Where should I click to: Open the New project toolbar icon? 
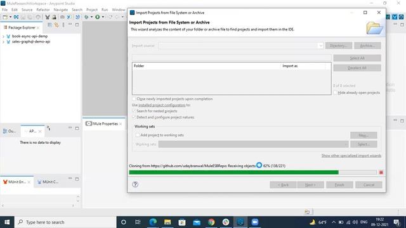coord(5,17)
